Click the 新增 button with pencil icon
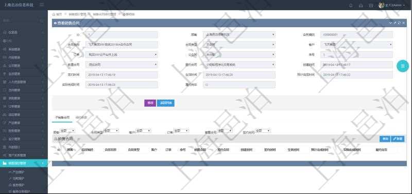Viewport: 412px width, 194px height. tap(398, 139)
